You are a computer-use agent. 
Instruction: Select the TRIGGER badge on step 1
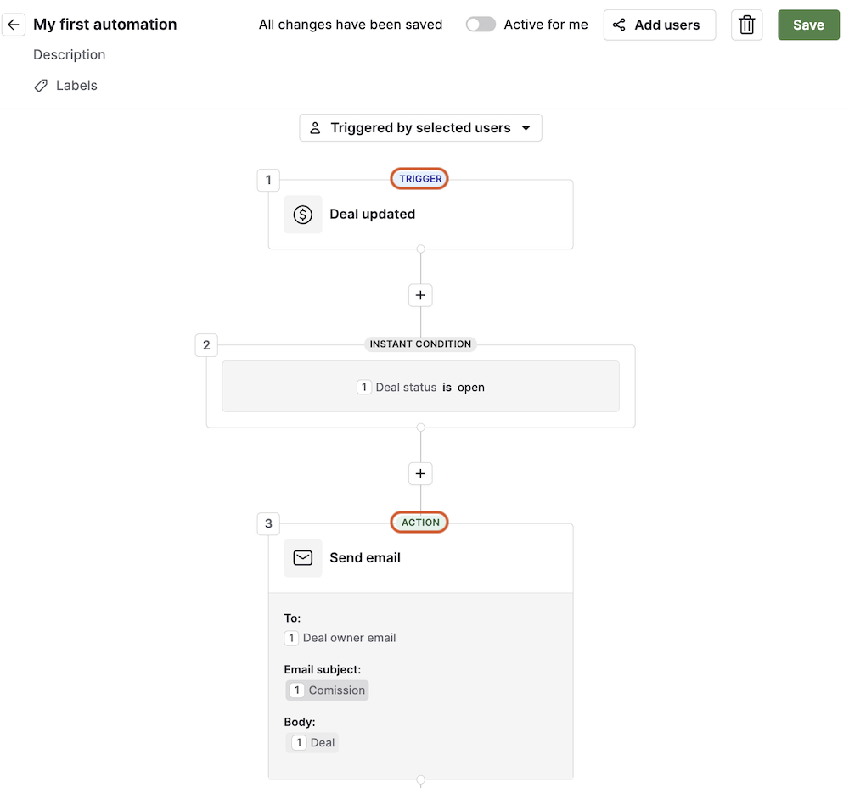click(x=419, y=178)
